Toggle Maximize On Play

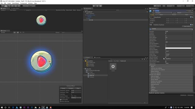61,10
